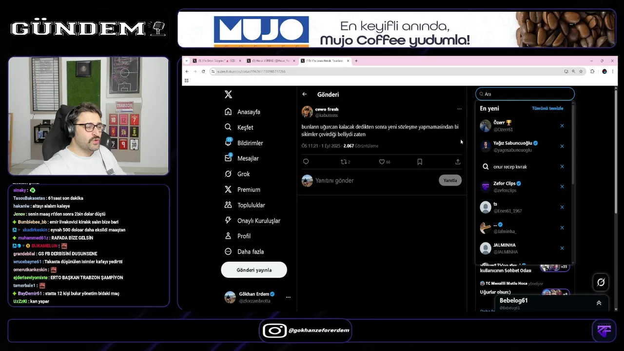This screenshot has height=351, width=624.
Task: Remove @Jalminha_ recent search entry
Action: coord(562,228)
